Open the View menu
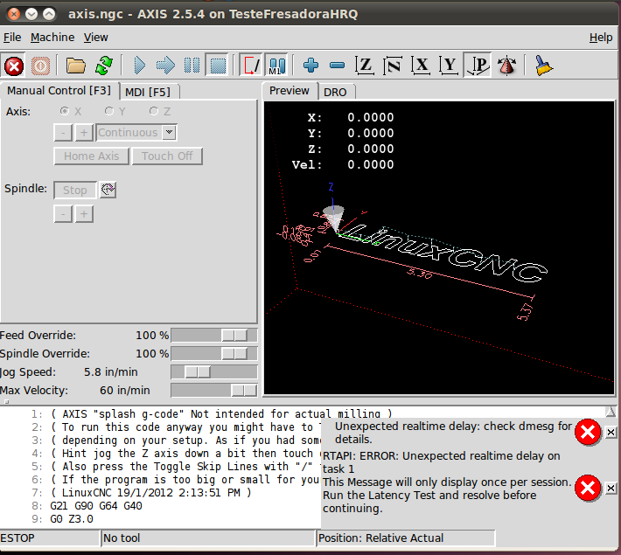This screenshot has height=555, width=621. [95, 38]
